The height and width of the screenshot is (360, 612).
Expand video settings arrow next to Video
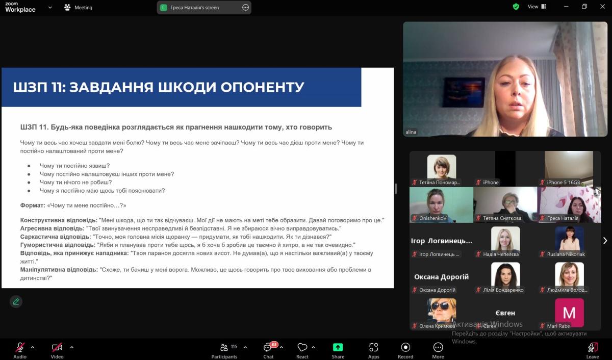71,347
